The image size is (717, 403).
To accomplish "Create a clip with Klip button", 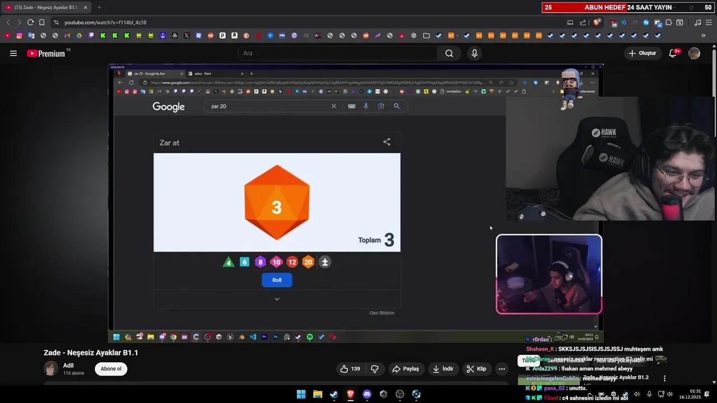I will click(x=476, y=369).
